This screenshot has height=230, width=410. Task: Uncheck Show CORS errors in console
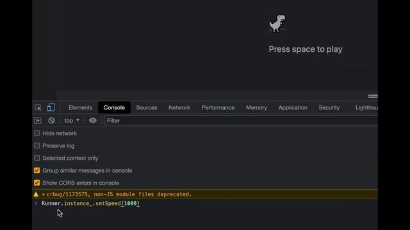tap(37, 183)
